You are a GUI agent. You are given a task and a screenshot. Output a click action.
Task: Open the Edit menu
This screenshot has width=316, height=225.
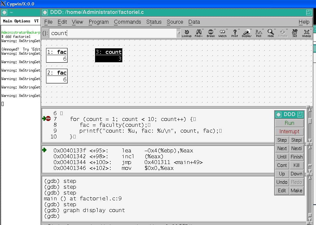pos(62,22)
